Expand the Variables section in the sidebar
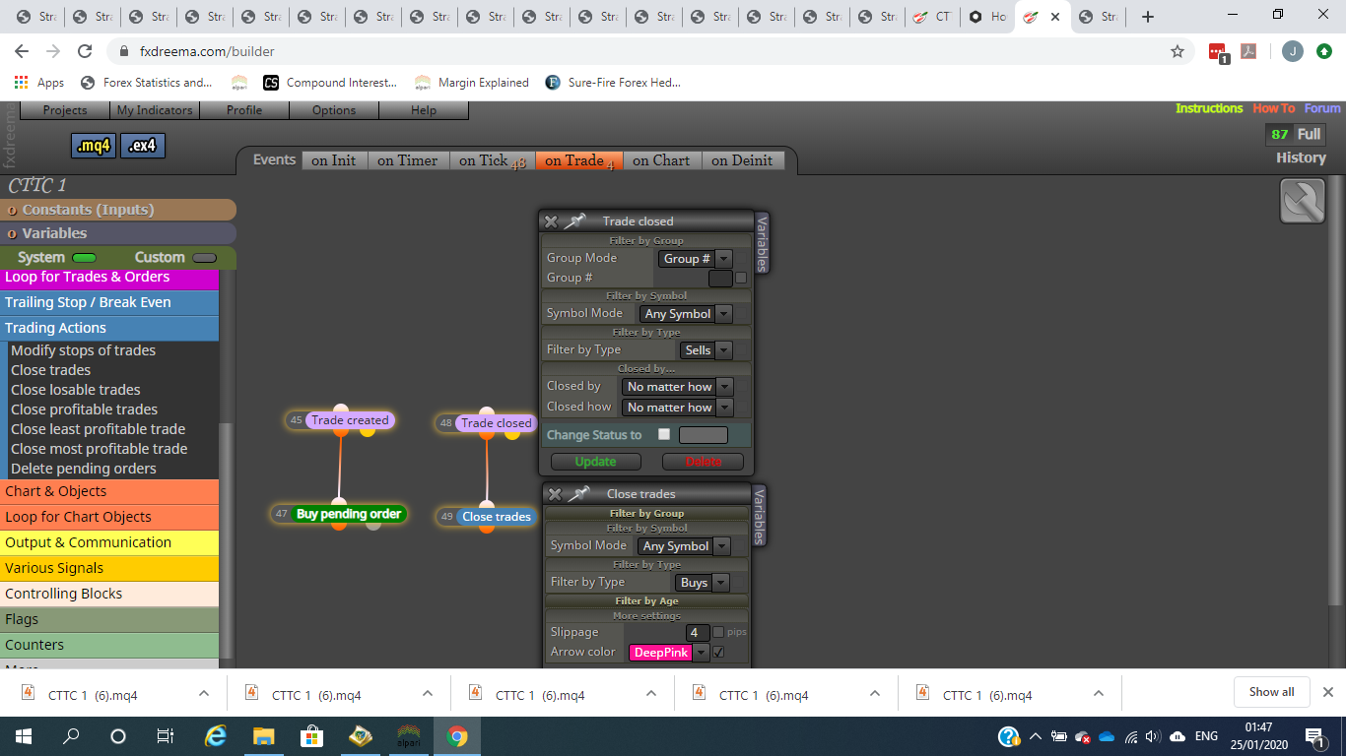Screen dimensions: 1346x756 [x=118, y=233]
